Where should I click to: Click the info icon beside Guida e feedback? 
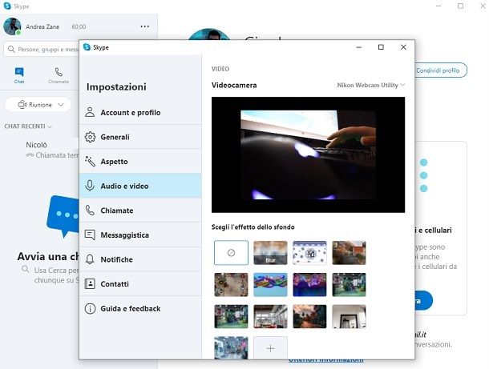(90, 309)
